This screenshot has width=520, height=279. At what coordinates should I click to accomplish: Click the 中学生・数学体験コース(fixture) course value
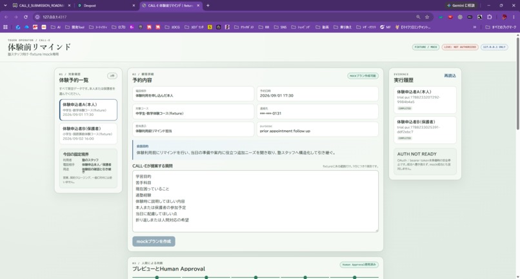pyautogui.click(x=159, y=113)
